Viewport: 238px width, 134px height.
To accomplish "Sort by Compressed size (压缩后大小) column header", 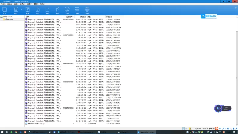I will click(x=68, y=17).
